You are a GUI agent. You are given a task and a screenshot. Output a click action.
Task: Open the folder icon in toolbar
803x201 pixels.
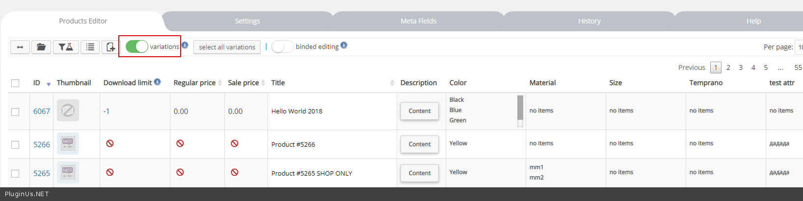click(41, 47)
